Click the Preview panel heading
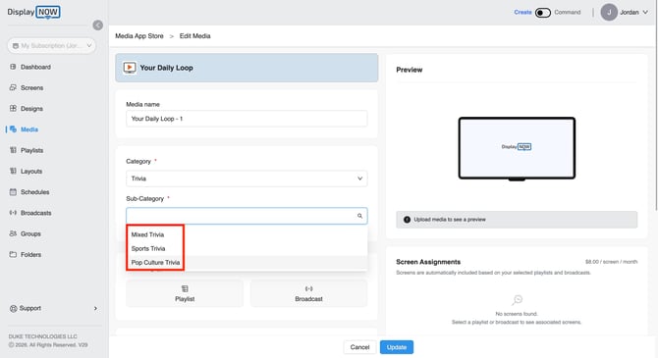The image size is (658, 358). [410, 70]
